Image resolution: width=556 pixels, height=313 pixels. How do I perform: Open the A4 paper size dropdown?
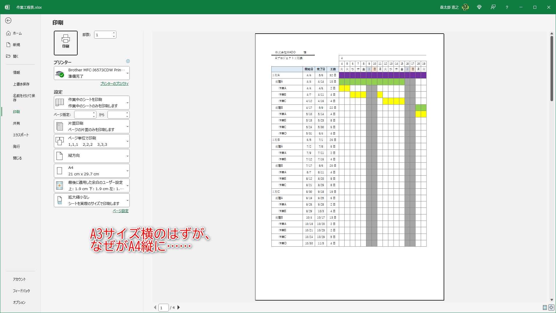(x=92, y=170)
